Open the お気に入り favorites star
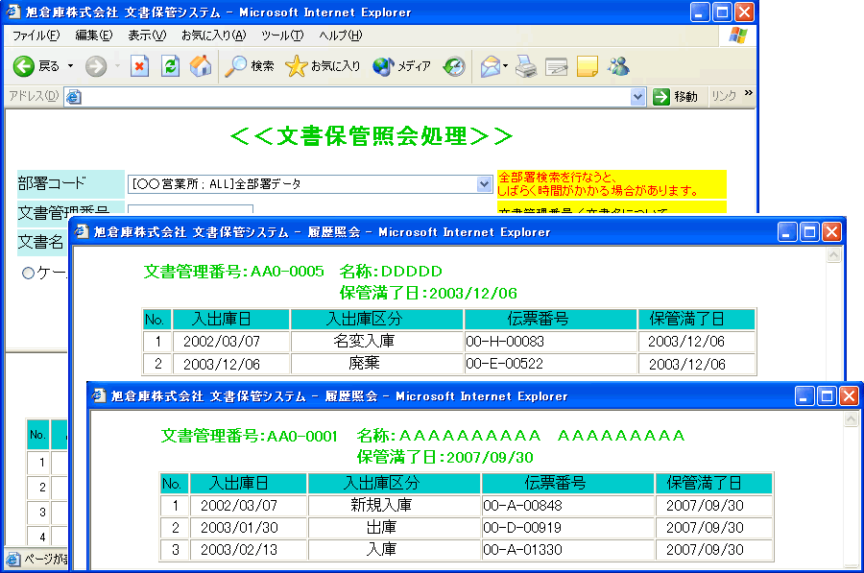The width and height of the screenshot is (864, 573). [323, 66]
